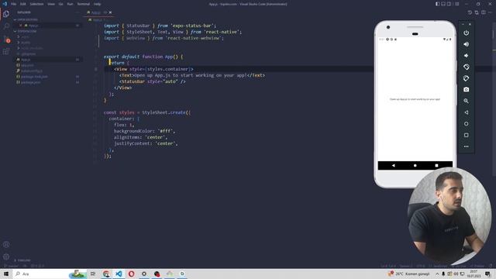Click the emulator zoom magnifier icon

[x=466, y=102]
